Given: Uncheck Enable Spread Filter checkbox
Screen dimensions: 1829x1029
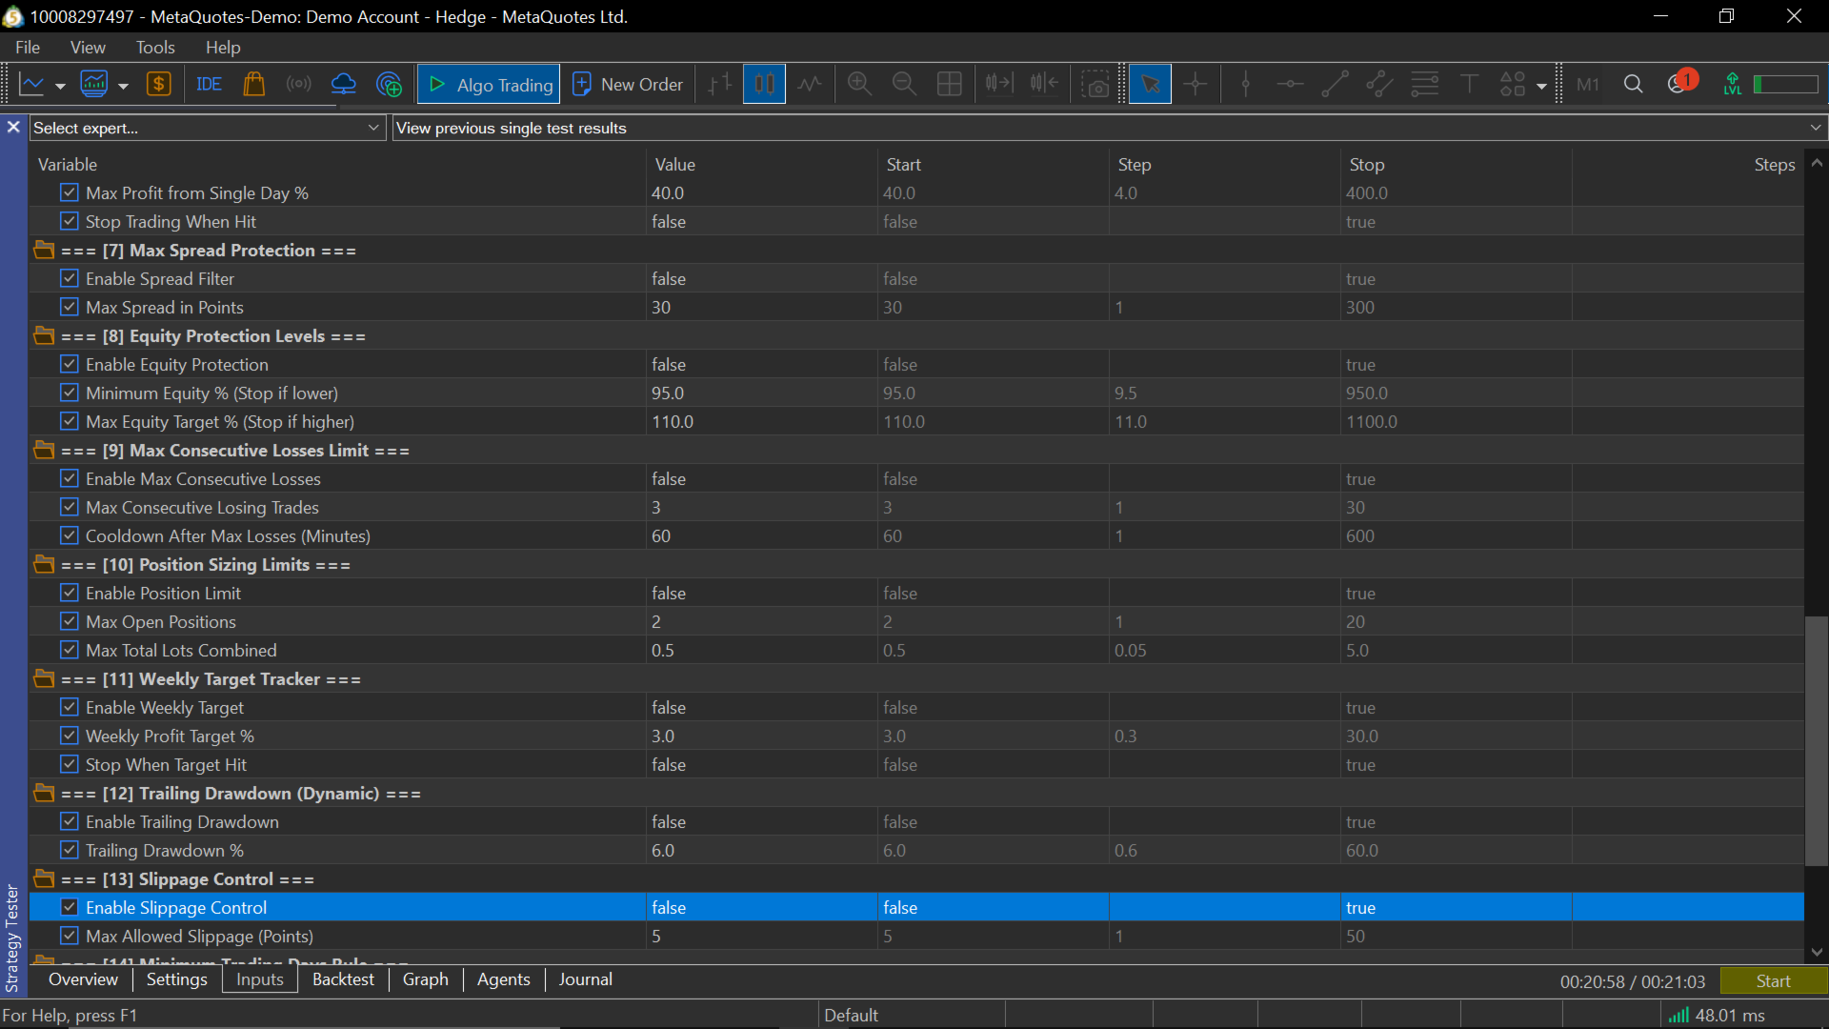Looking at the screenshot, I should (x=70, y=279).
